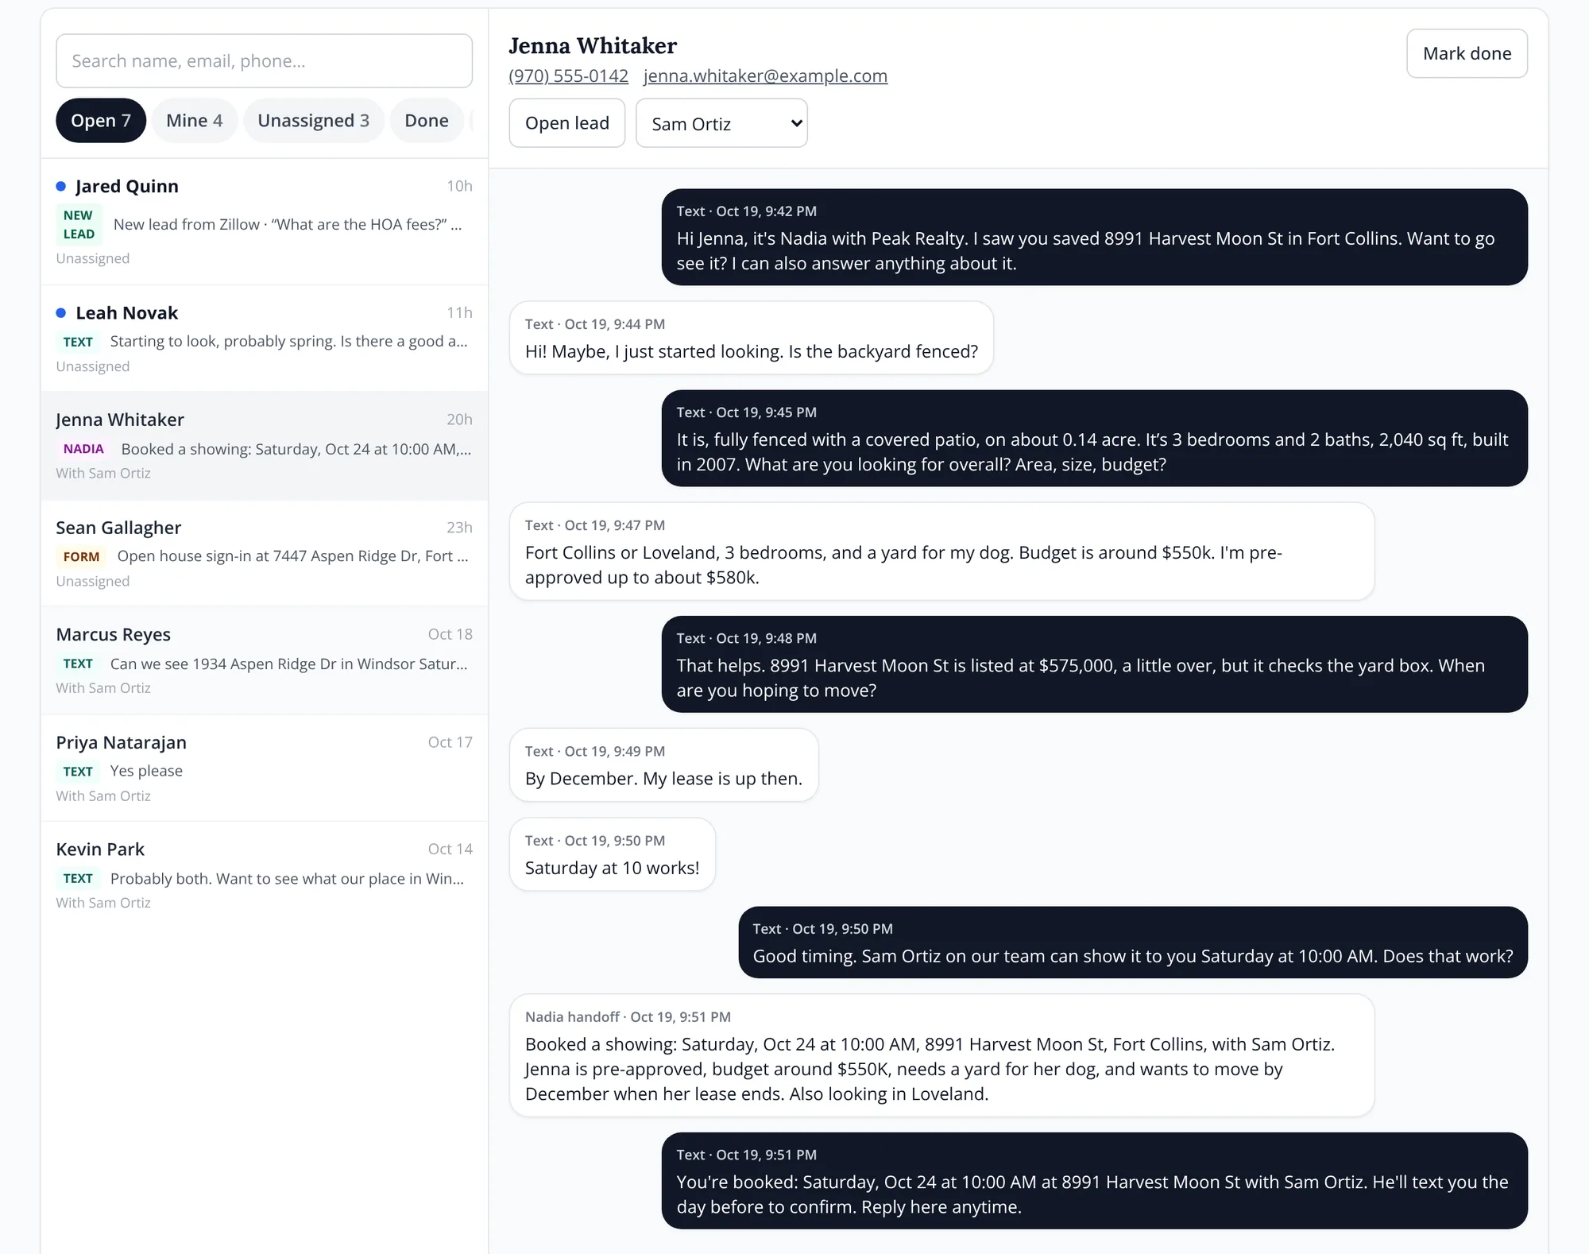The image size is (1589, 1254).
Task: Click the unread blue dot beside Jared Quinn
Action: [x=61, y=187]
